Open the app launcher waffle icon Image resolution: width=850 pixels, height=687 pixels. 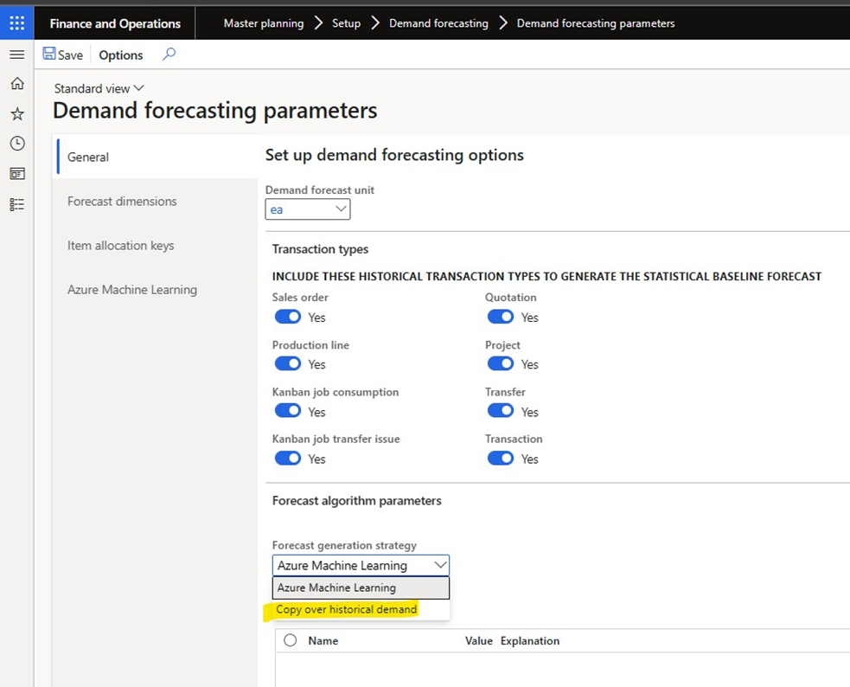(x=16, y=22)
